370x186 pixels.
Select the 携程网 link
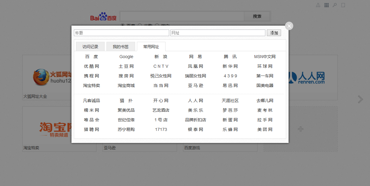point(92,76)
